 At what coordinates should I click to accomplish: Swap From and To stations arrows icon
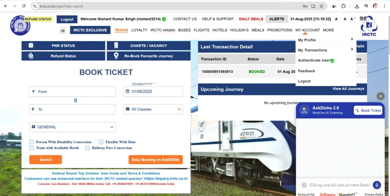coord(76,101)
